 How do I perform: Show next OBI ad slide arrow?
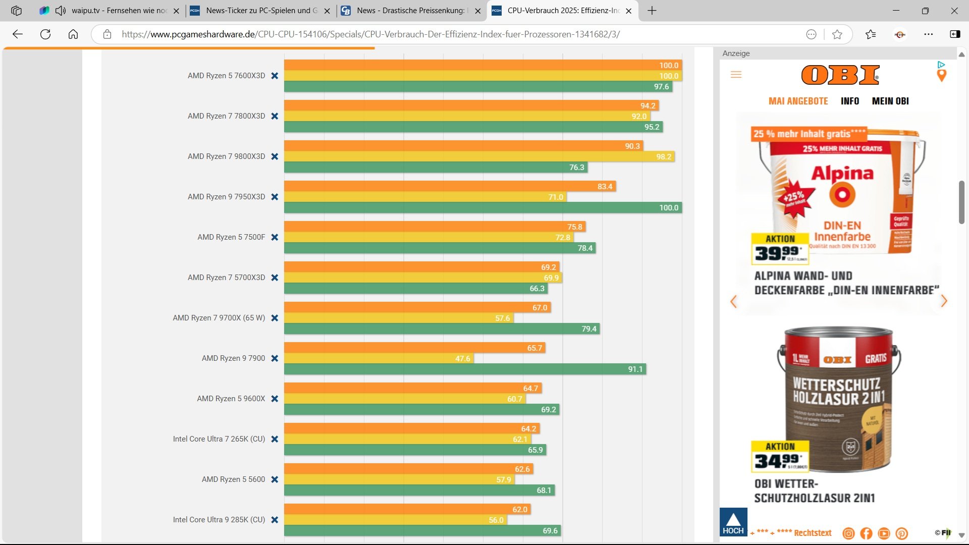click(x=944, y=301)
